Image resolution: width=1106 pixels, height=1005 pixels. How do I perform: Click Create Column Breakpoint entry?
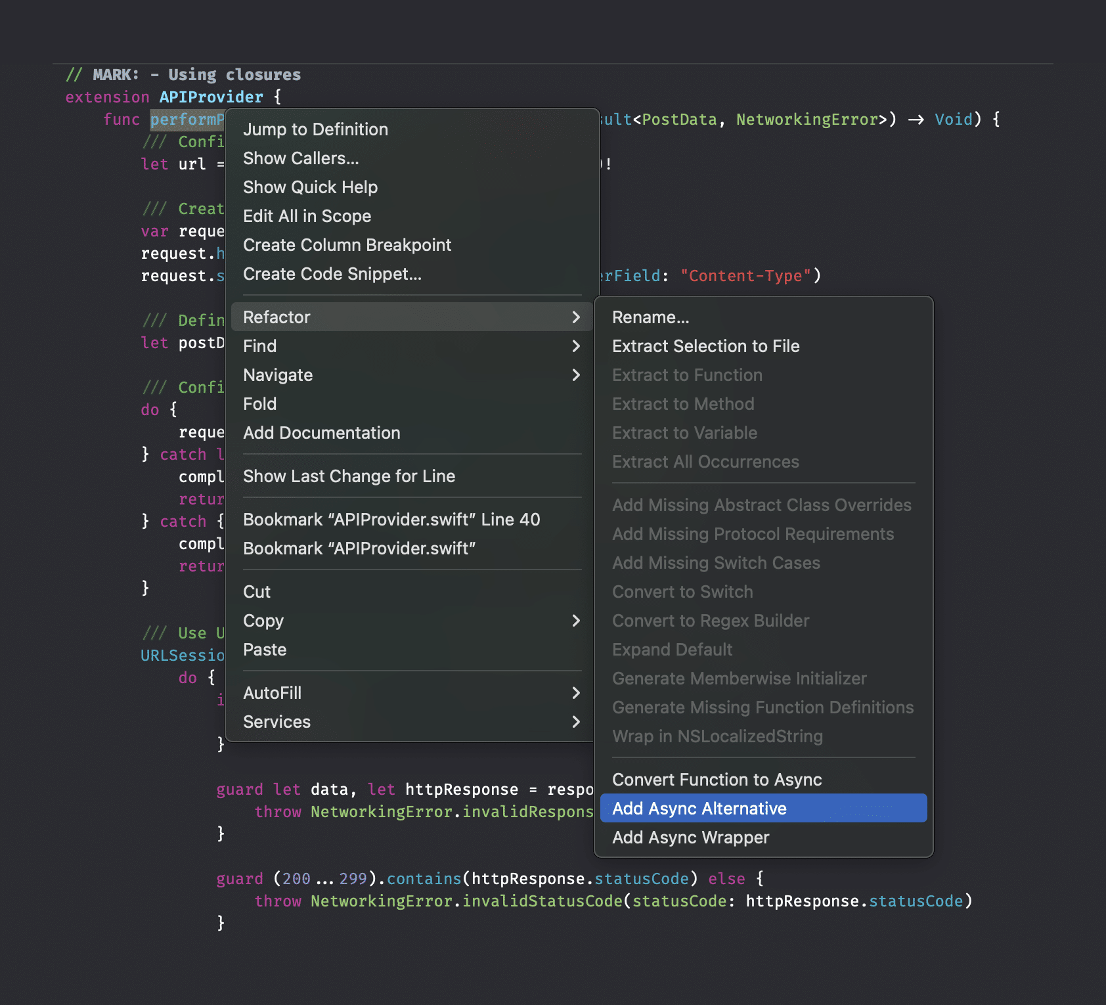pyautogui.click(x=347, y=245)
